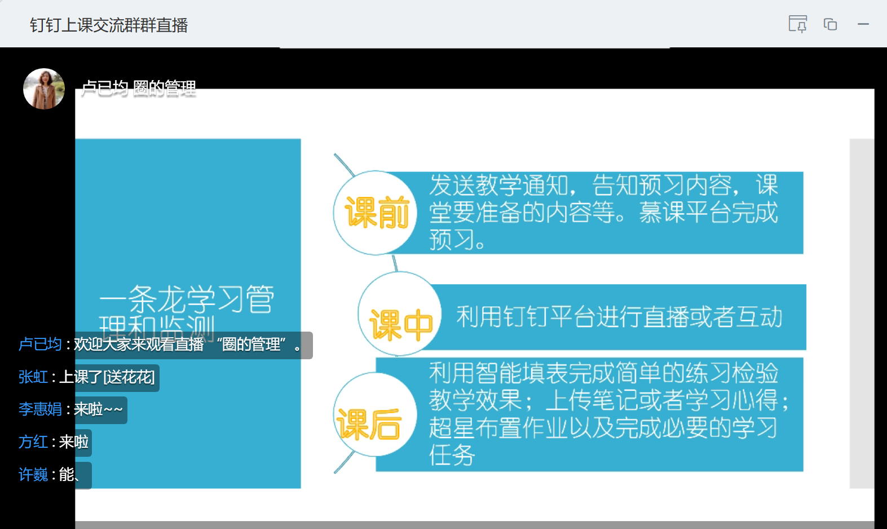Click the username 李惠娟 in chat
Image resolution: width=887 pixels, height=529 pixels.
40,409
